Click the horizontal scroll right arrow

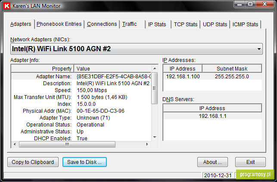[x=147, y=144]
